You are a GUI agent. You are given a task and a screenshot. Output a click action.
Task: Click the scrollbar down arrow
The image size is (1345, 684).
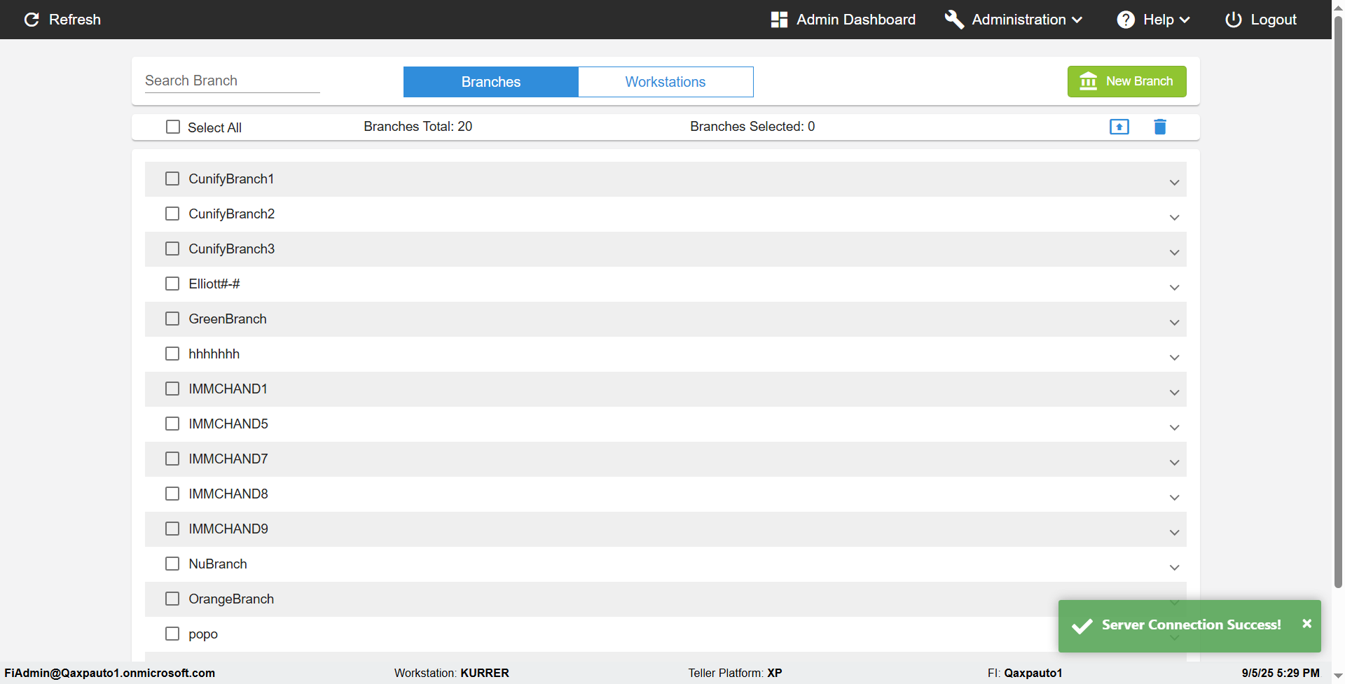click(x=1338, y=677)
